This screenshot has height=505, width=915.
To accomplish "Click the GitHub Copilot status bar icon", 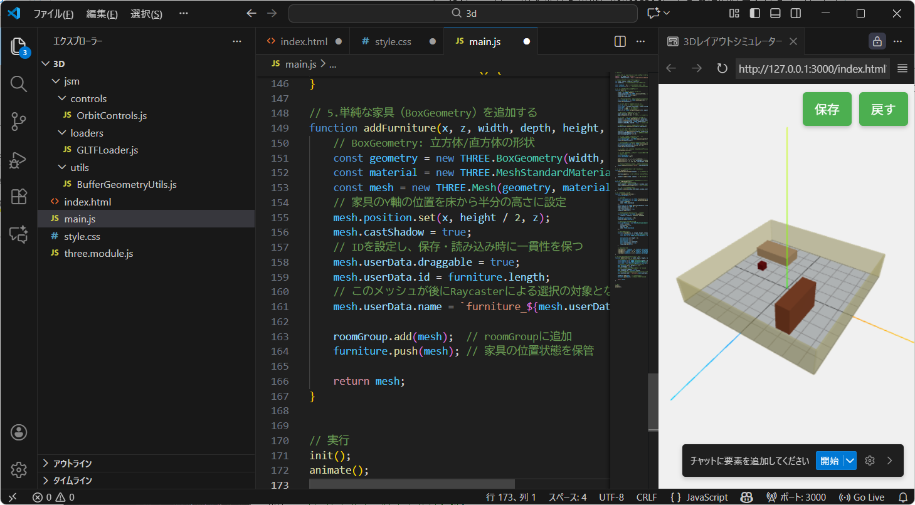I will pos(746,497).
